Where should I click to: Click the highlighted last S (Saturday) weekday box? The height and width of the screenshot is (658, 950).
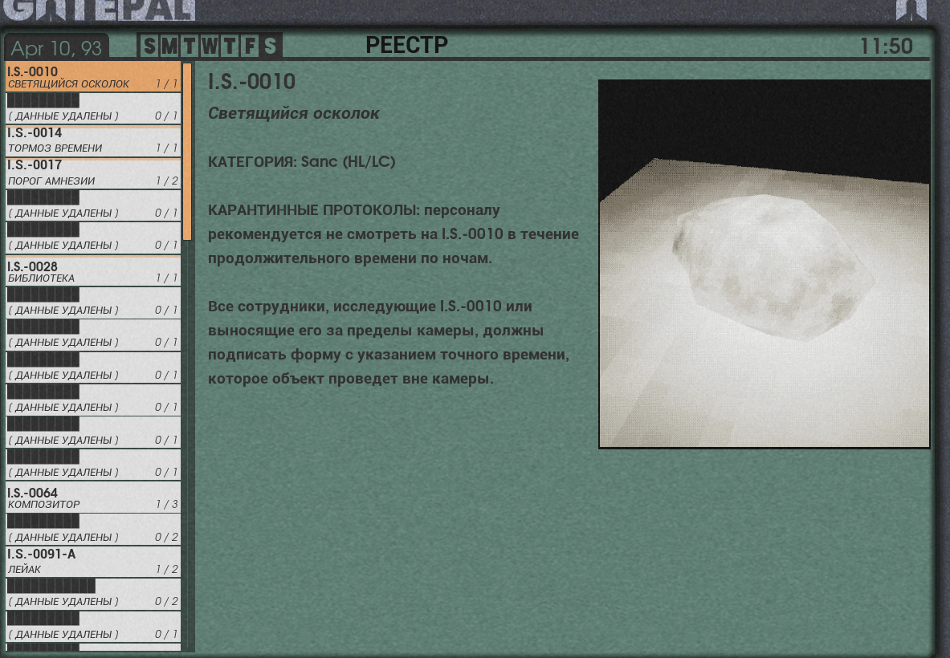[270, 46]
